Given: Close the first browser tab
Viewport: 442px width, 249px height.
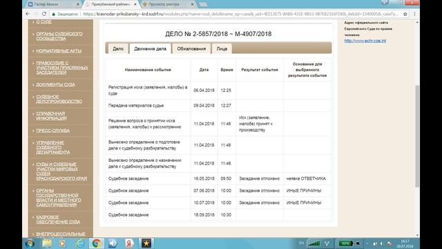Looking at the screenshot, I should point(78,4).
